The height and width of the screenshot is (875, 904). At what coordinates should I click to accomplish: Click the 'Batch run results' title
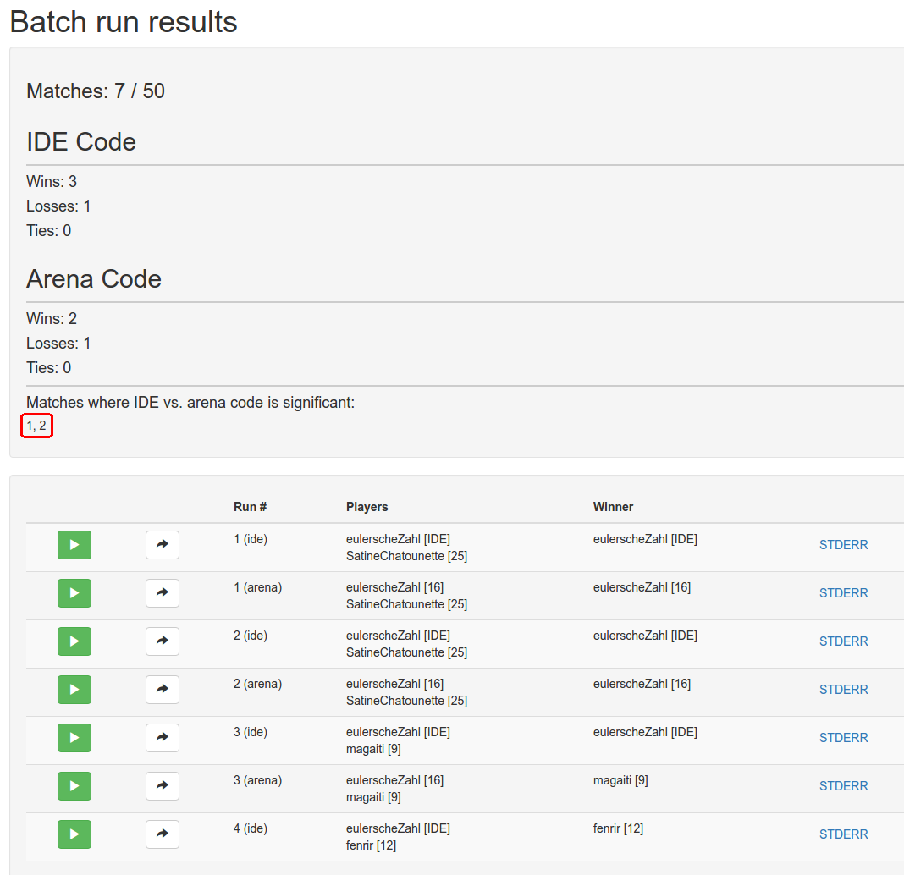click(124, 22)
